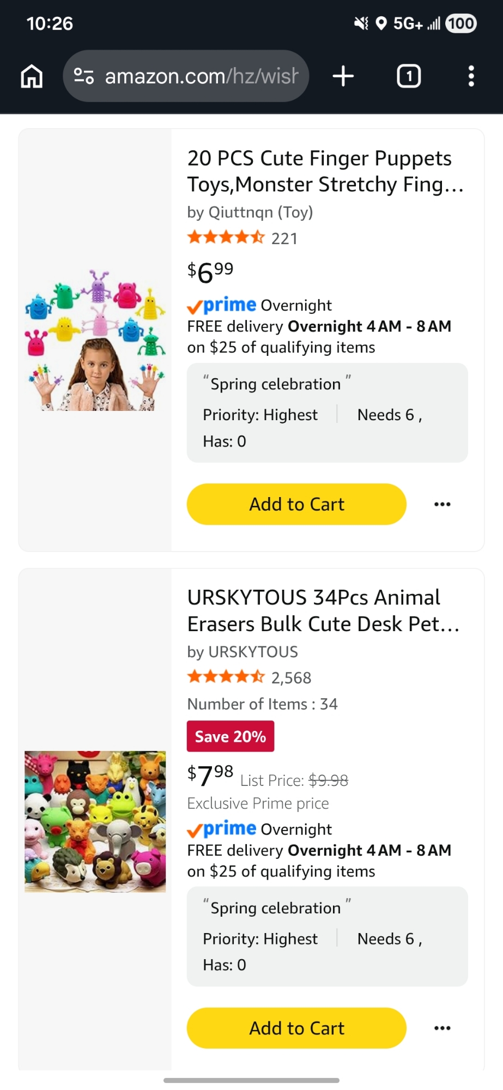
Task: Open Finger Puppets star rating reviews
Action: 226,238
